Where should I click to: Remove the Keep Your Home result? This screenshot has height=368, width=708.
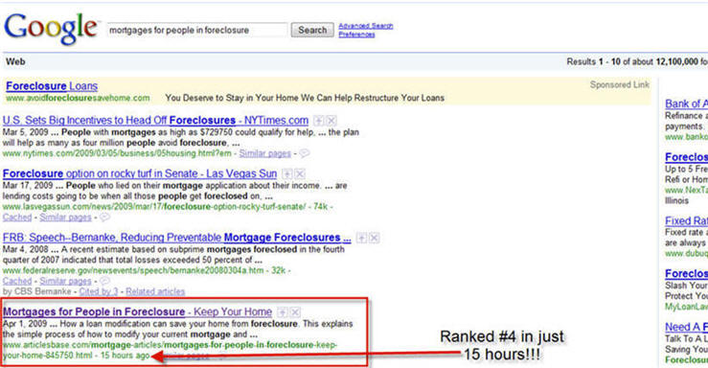295,312
